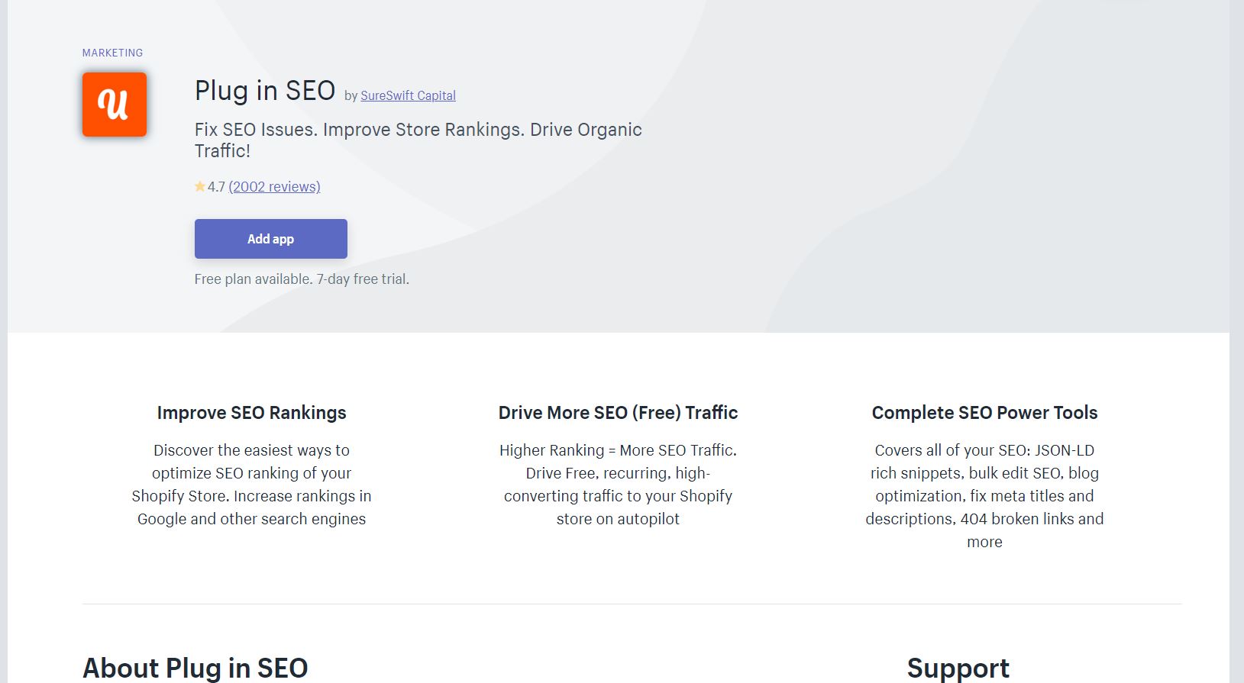Click the 4.7 rating value
The width and height of the screenshot is (1244, 683).
click(216, 186)
